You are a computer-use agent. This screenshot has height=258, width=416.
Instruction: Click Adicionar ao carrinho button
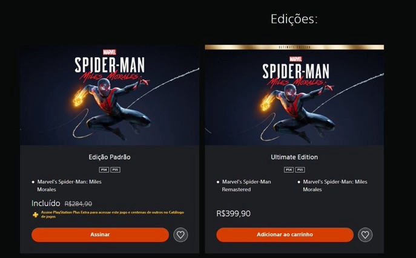(285, 234)
